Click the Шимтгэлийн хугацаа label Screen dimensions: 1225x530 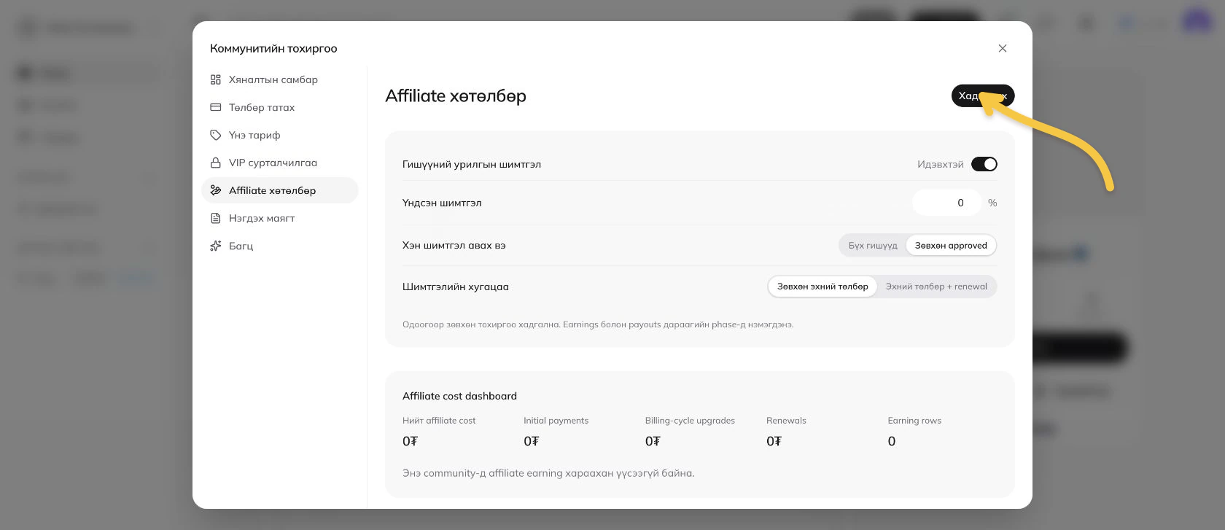[456, 287]
